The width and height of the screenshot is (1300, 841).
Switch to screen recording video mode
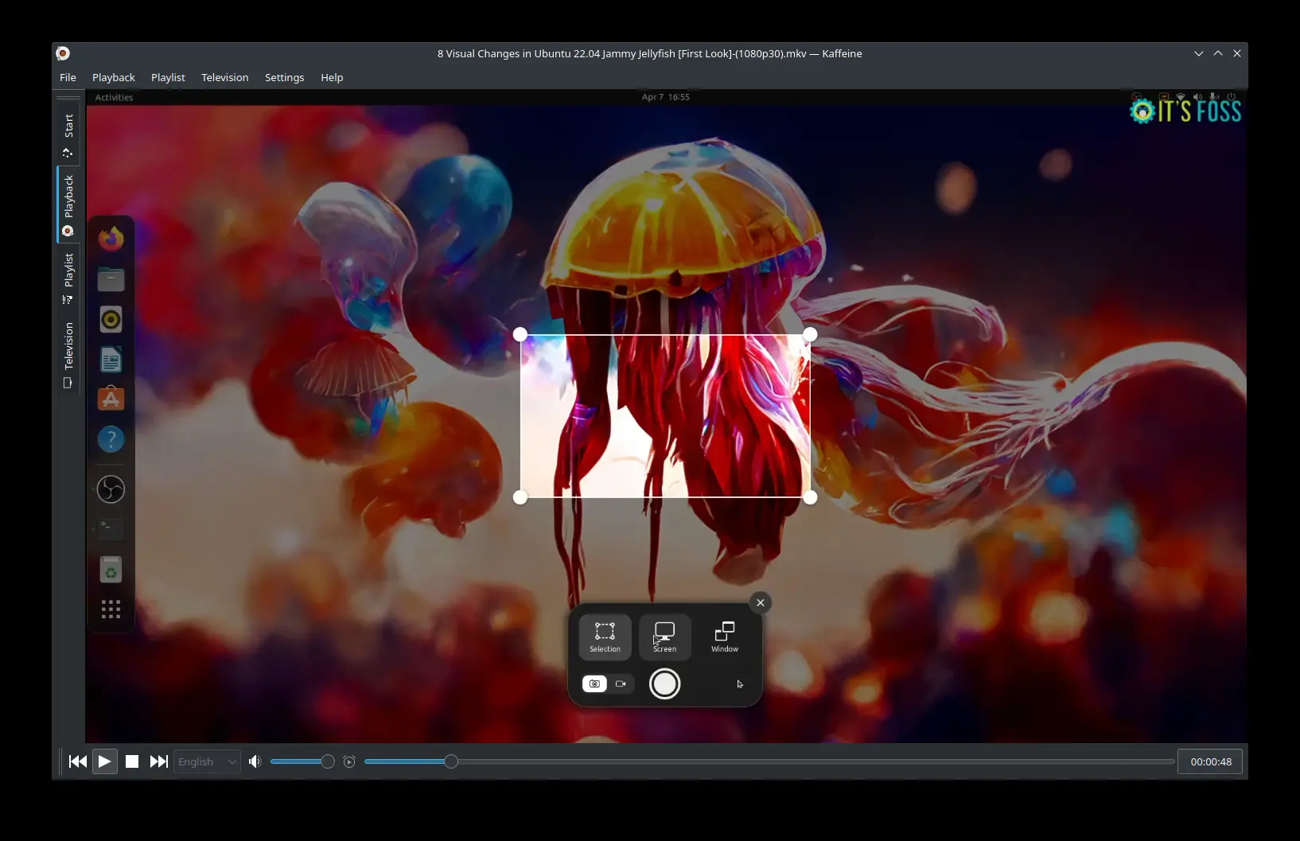click(621, 683)
